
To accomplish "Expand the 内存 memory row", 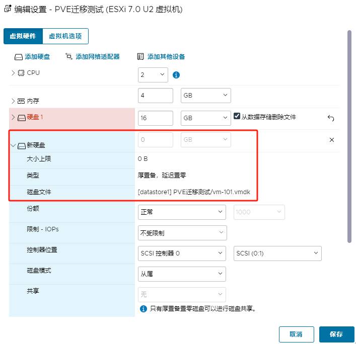I will [13, 101].
